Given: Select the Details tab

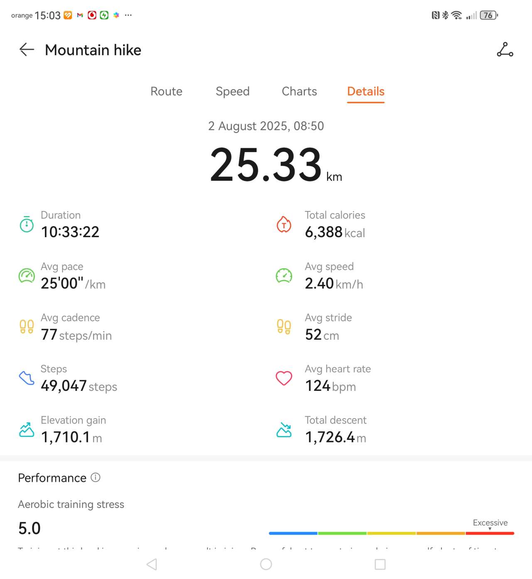Looking at the screenshot, I should click(366, 91).
